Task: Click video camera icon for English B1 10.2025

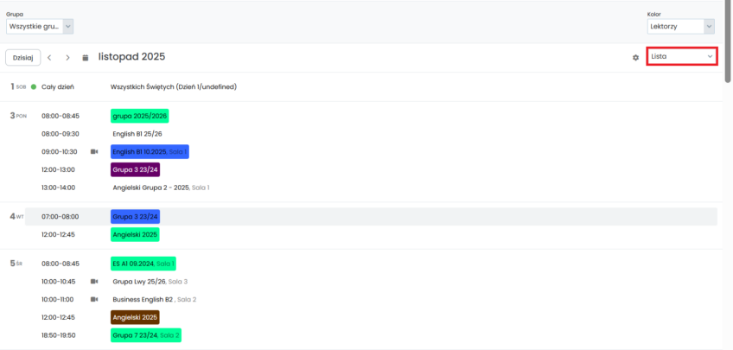Action: (94, 151)
